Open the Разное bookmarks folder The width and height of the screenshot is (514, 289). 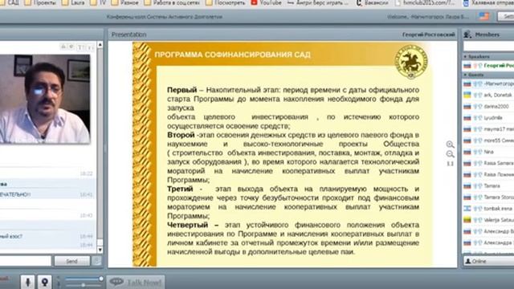pos(125,3)
